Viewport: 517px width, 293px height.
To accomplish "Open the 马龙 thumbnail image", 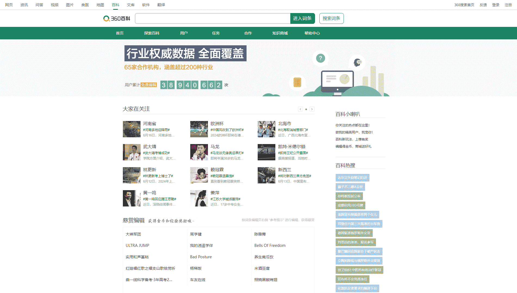I will [x=199, y=152].
